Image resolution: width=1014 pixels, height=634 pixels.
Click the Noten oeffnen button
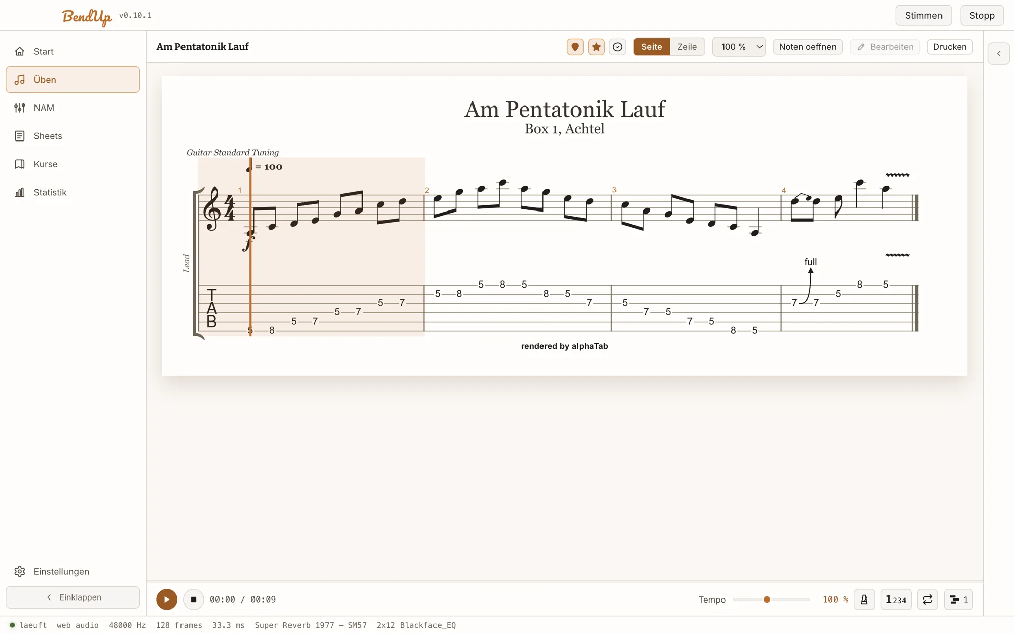808,47
